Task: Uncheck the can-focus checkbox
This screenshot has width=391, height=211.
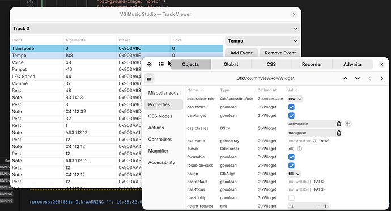Action: coord(291,107)
